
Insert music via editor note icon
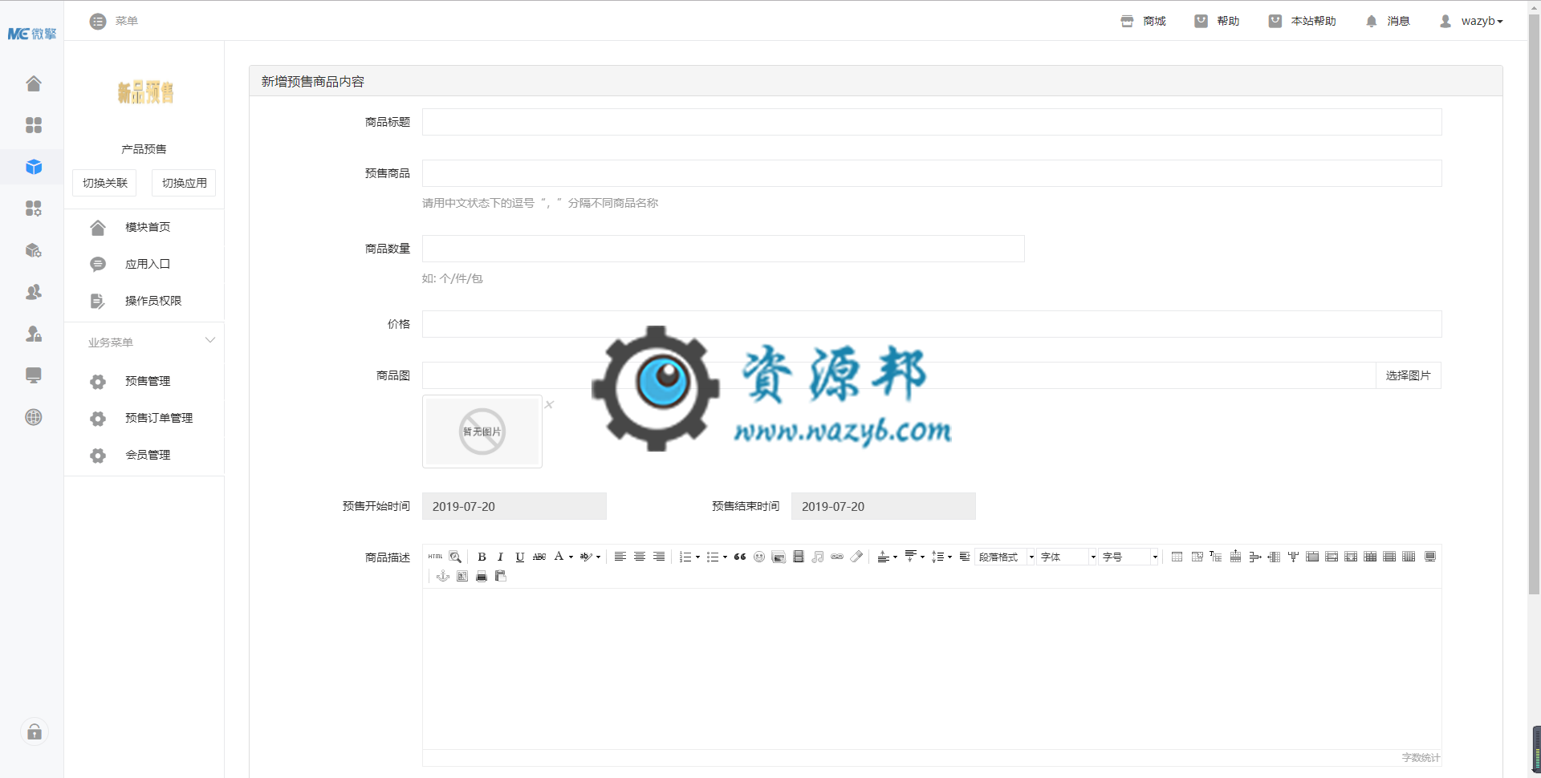(x=818, y=557)
